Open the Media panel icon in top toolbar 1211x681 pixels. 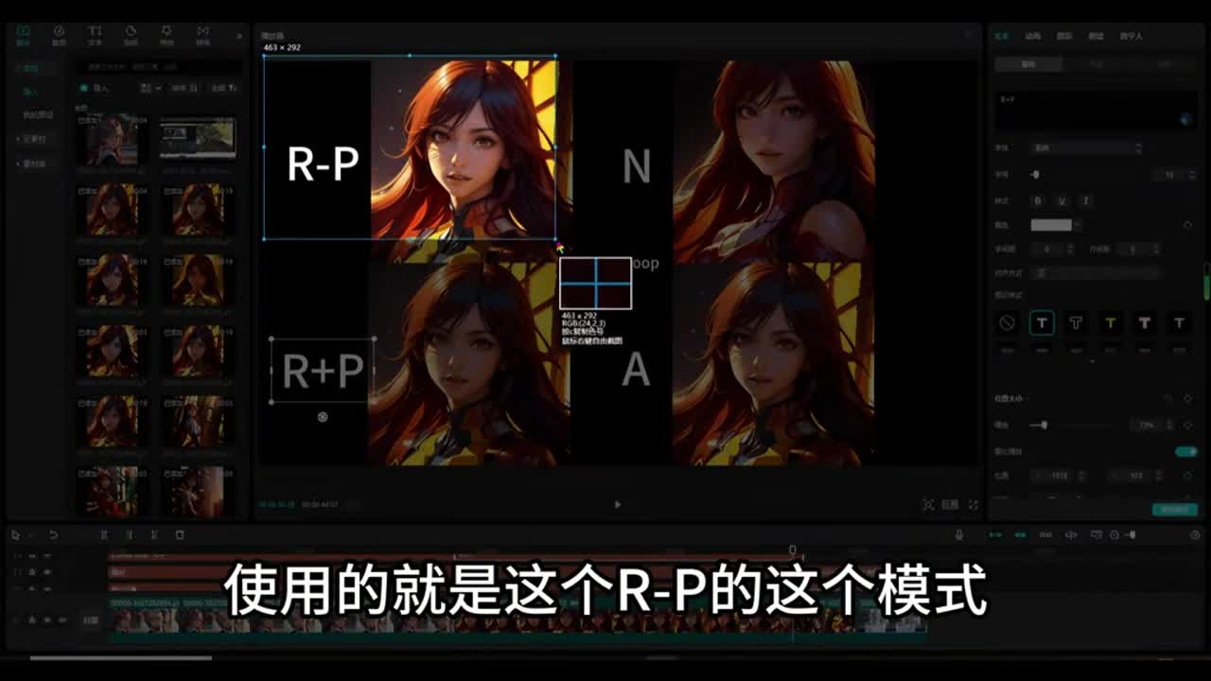23,35
